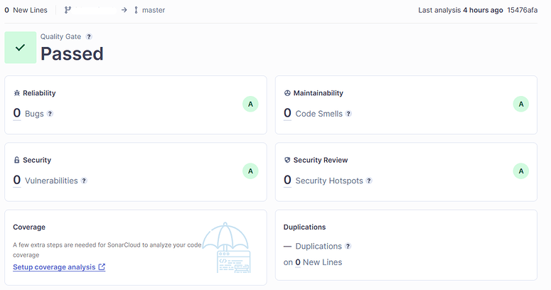
Task: Click the Maintainability A rating badge
Action: [521, 104]
